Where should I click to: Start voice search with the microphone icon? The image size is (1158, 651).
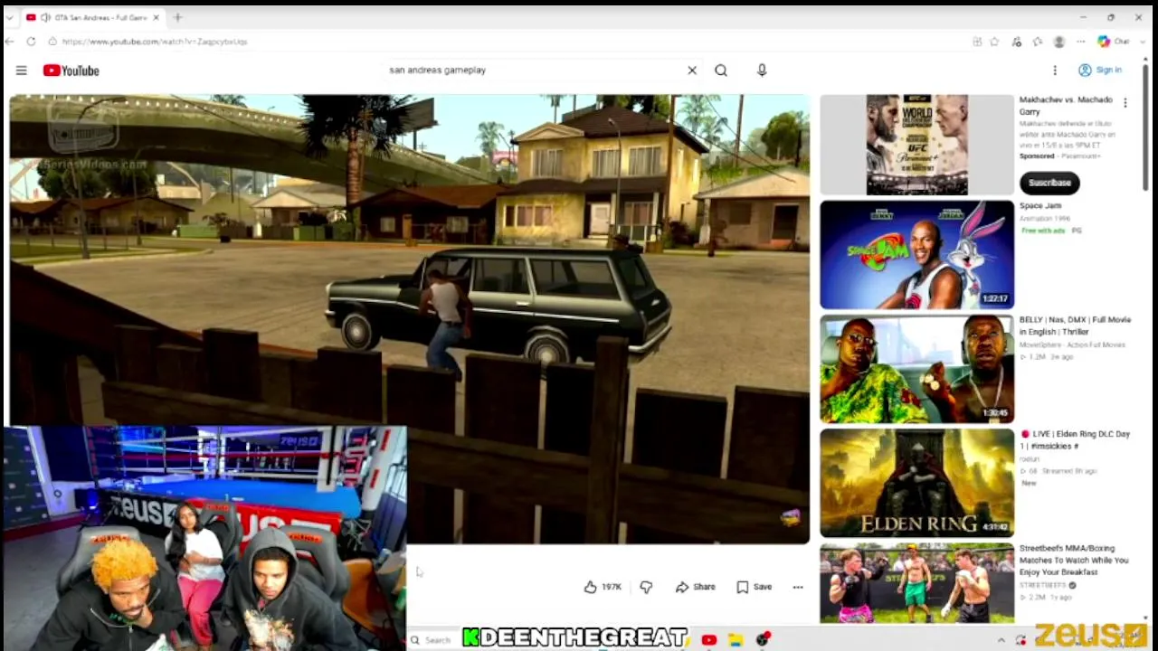762,70
